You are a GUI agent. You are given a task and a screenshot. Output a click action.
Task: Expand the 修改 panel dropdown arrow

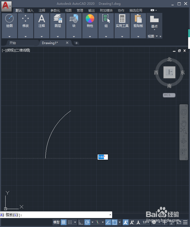tap(26, 37)
